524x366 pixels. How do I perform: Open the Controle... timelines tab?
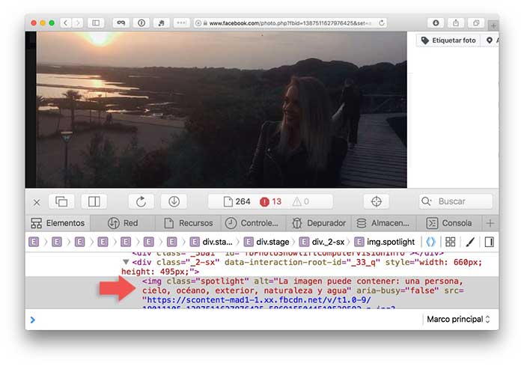(x=252, y=223)
